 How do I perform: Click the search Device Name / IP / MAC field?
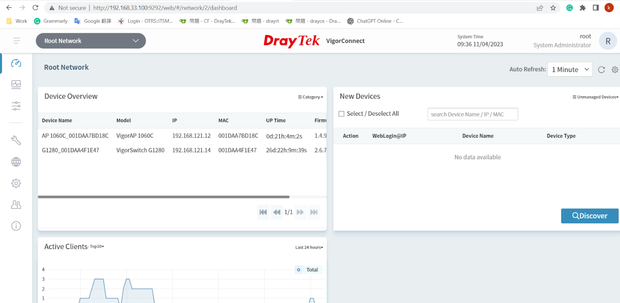click(473, 114)
